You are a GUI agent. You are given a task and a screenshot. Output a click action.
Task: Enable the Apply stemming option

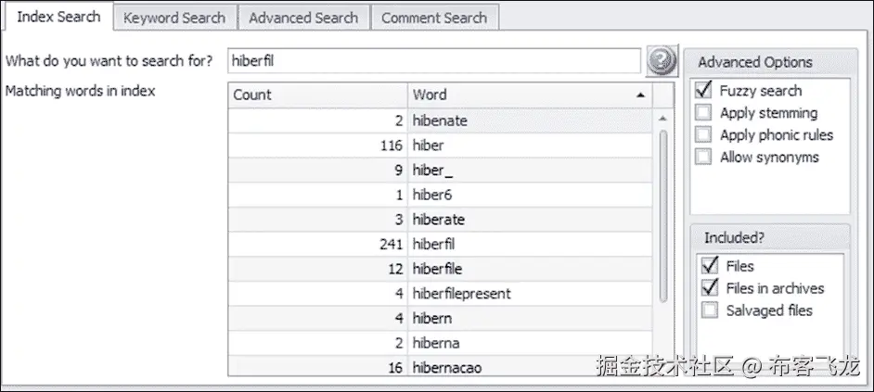pos(704,113)
